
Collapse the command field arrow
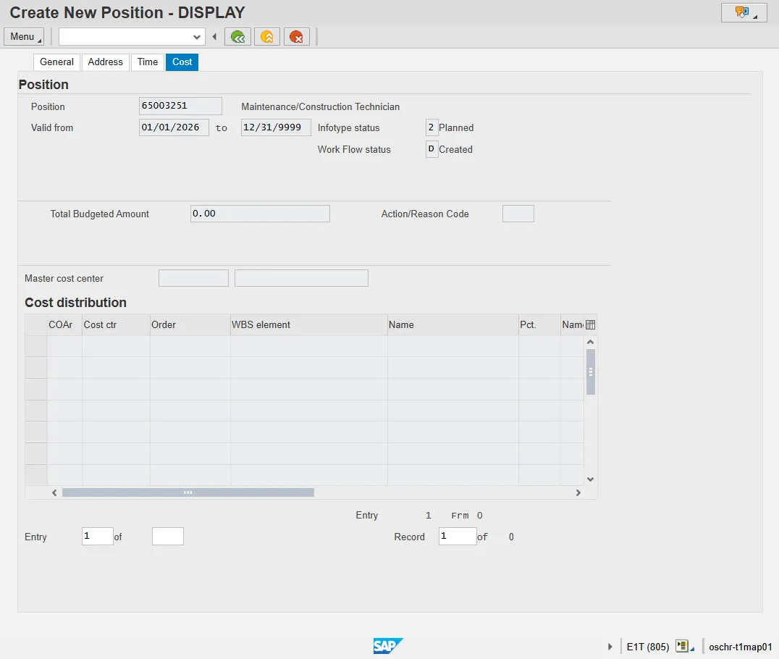point(214,37)
